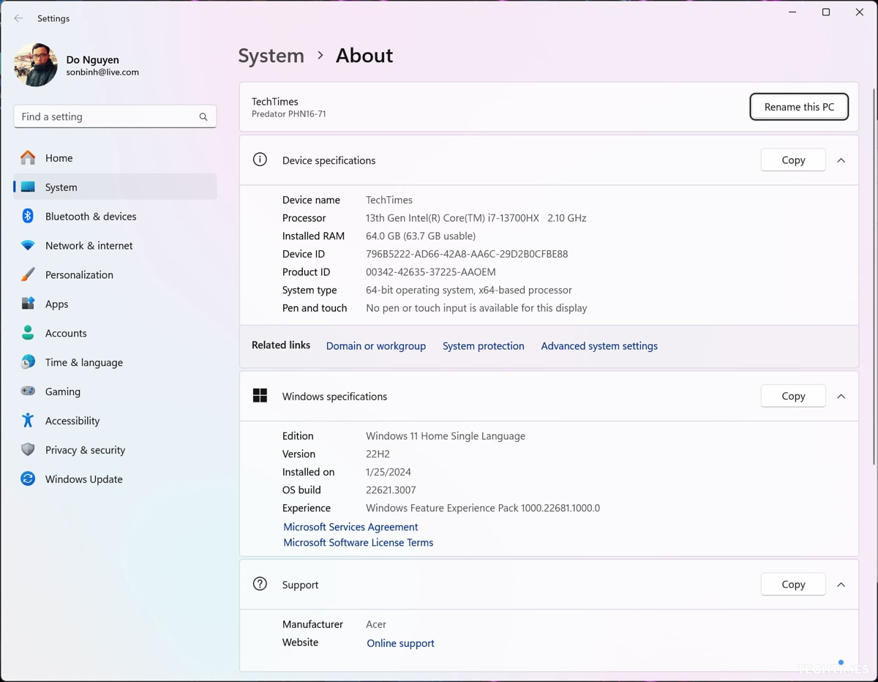The image size is (878, 682).
Task: Open System protection link
Action: click(484, 346)
